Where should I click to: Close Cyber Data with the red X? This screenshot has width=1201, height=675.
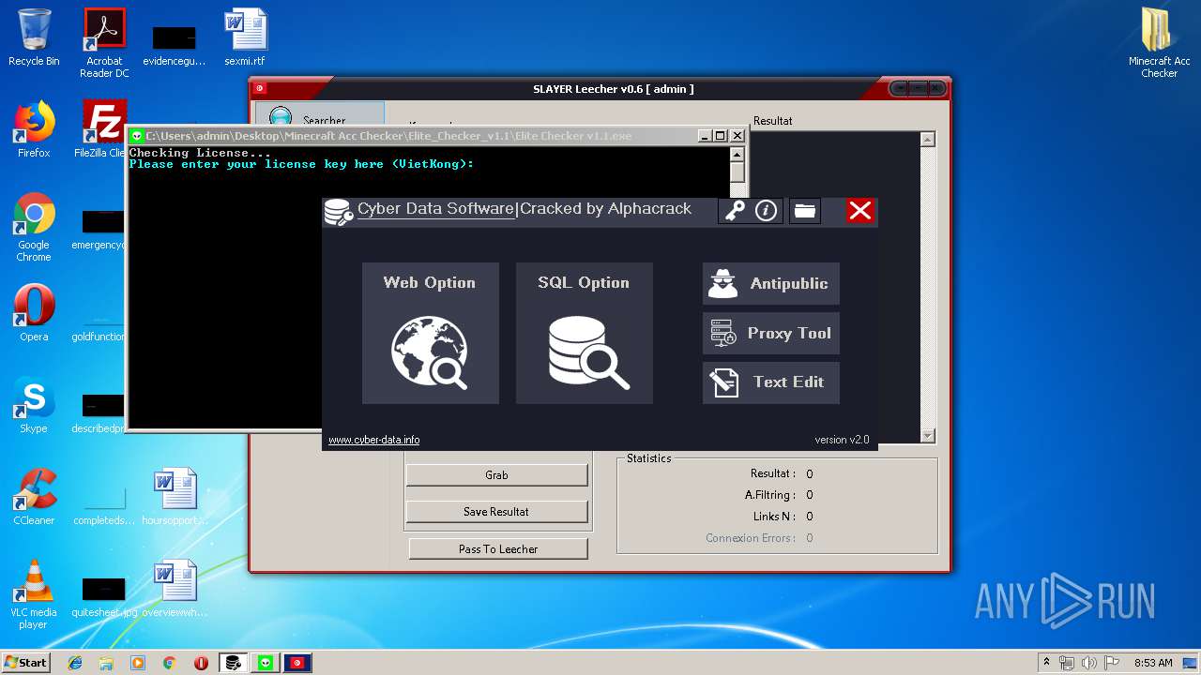[859, 211]
